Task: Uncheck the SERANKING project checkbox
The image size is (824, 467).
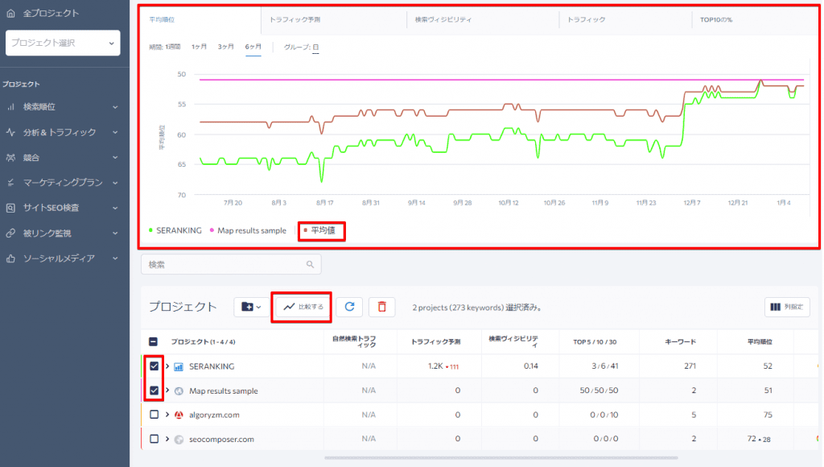Action: click(154, 366)
